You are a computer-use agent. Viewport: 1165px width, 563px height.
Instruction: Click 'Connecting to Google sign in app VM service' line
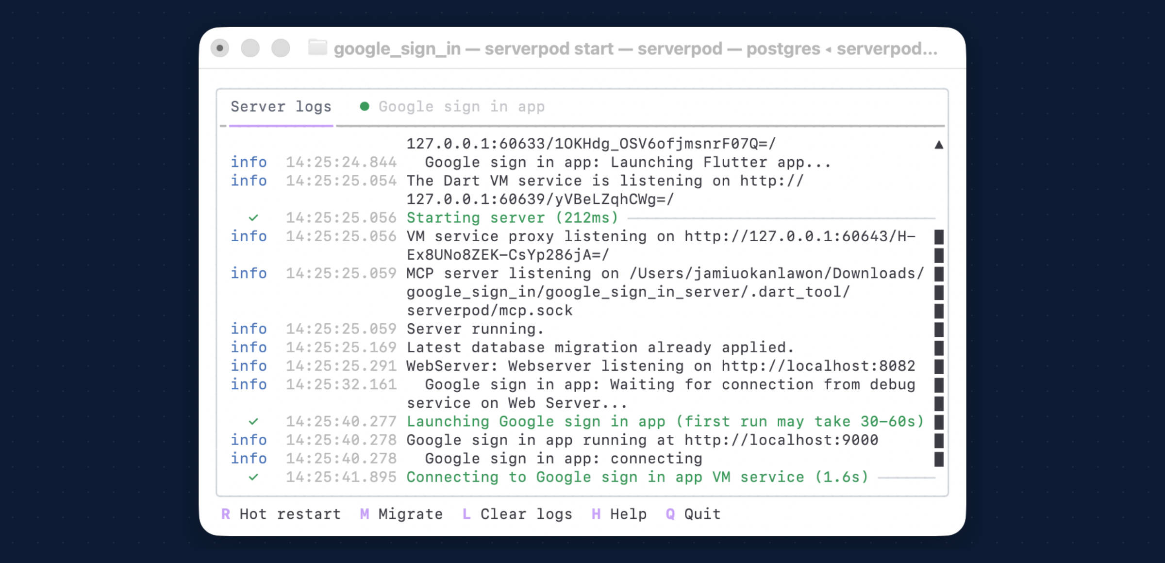(x=637, y=477)
